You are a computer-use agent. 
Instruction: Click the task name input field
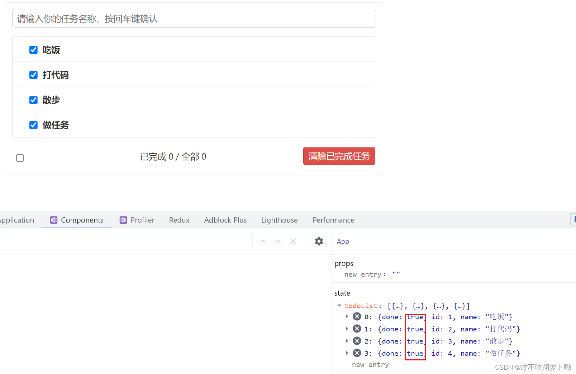click(x=194, y=18)
